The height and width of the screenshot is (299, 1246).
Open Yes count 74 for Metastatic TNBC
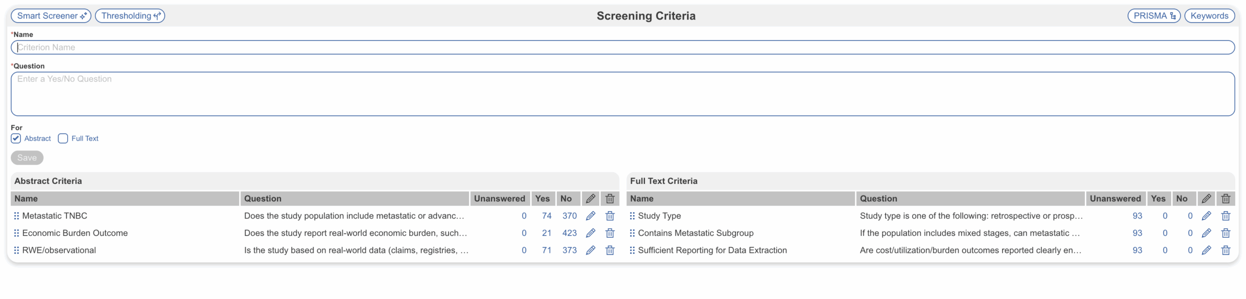(547, 216)
